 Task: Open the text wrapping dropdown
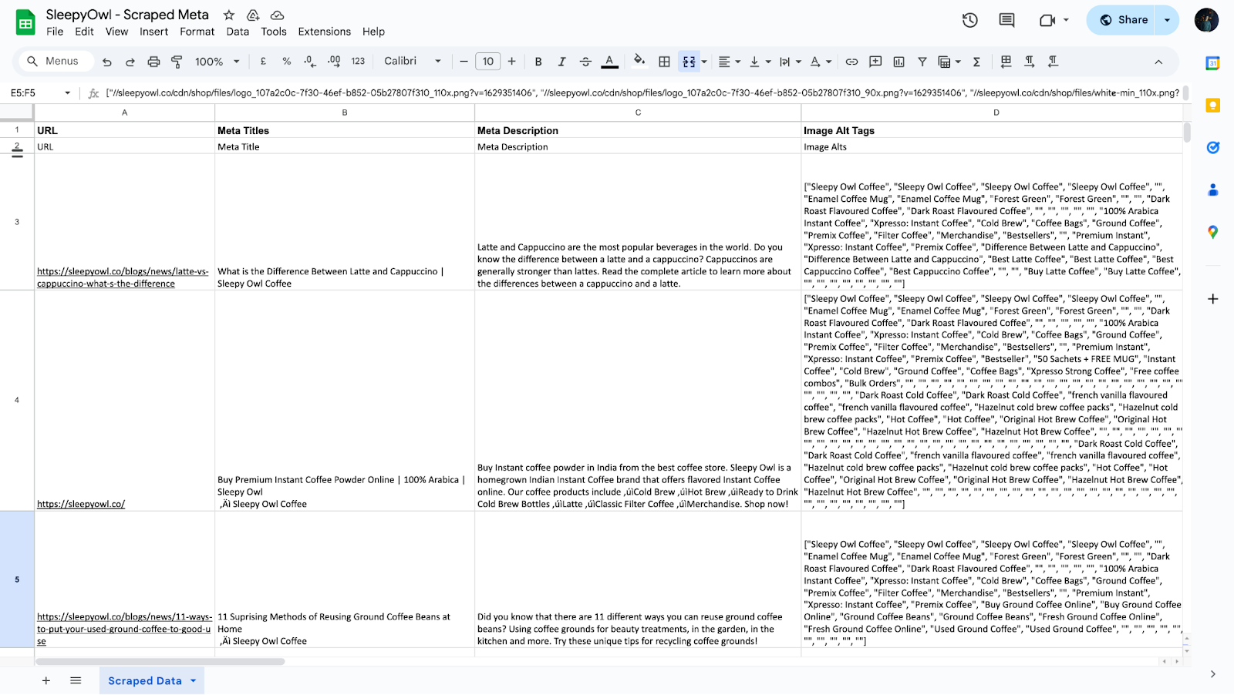pos(790,62)
